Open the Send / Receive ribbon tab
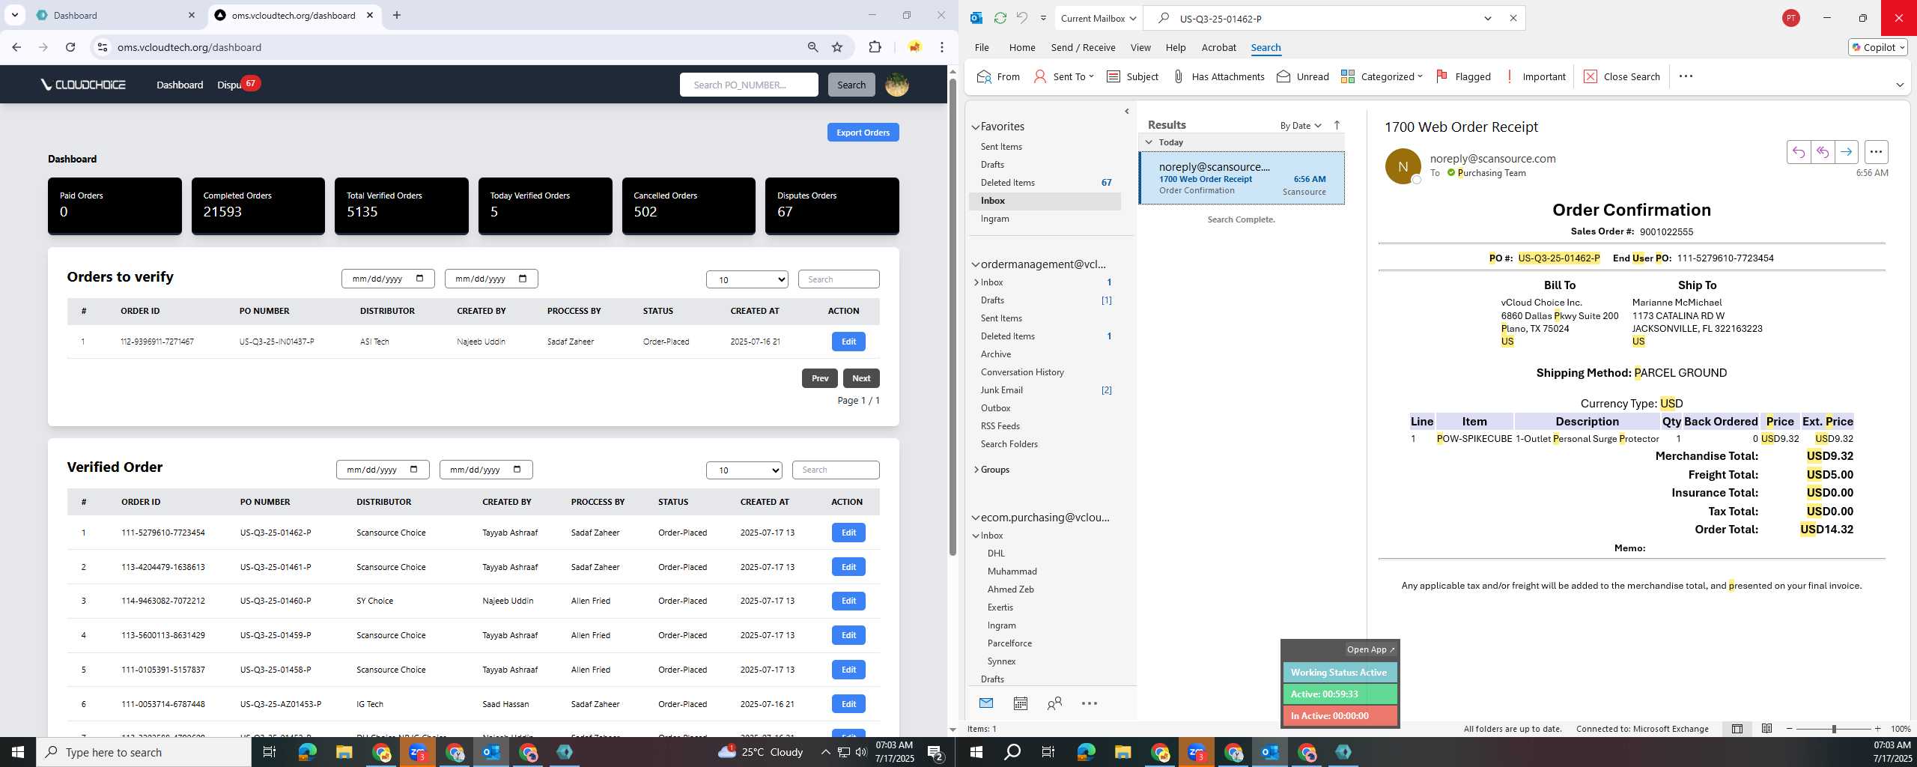The image size is (1917, 767). click(x=1083, y=47)
